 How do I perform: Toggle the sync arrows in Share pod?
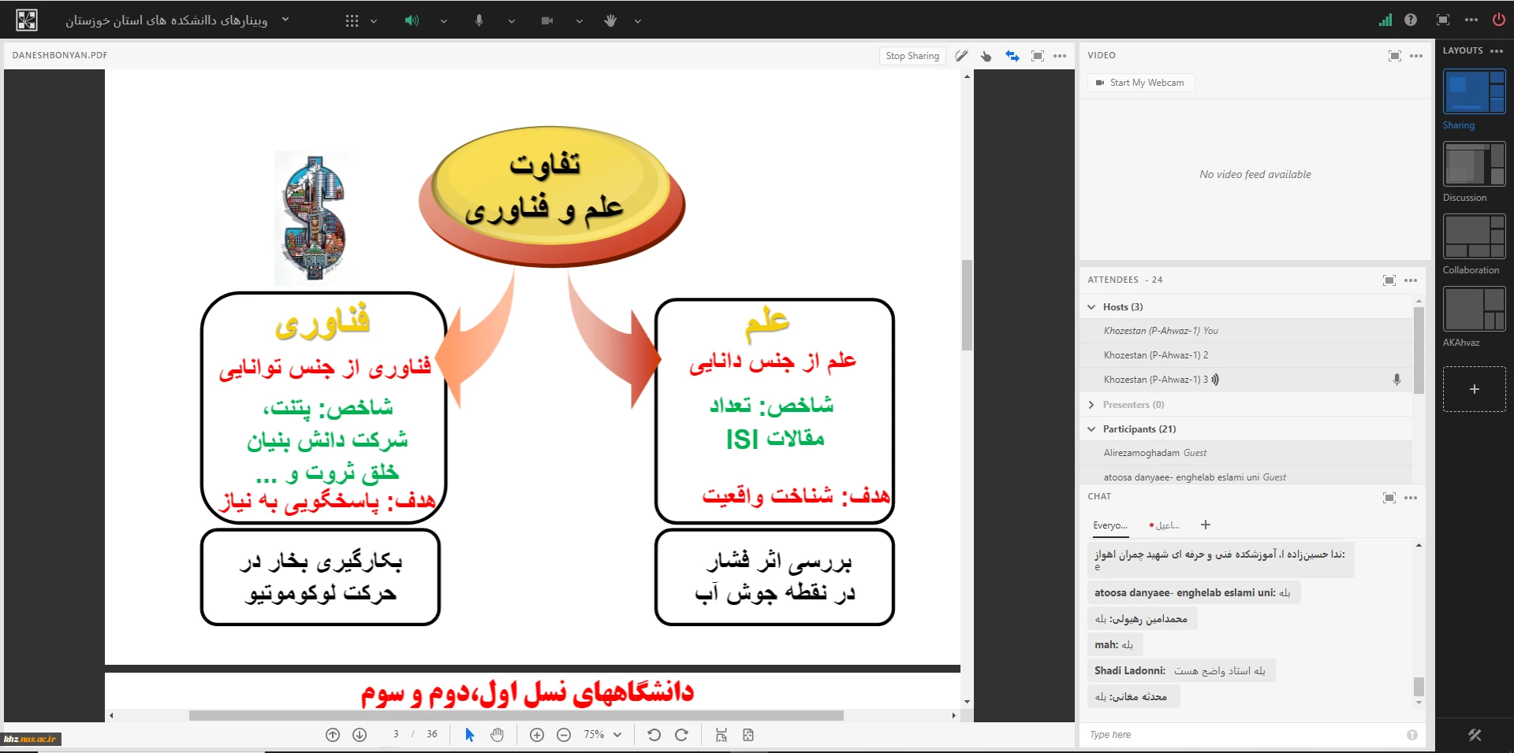tap(1012, 56)
